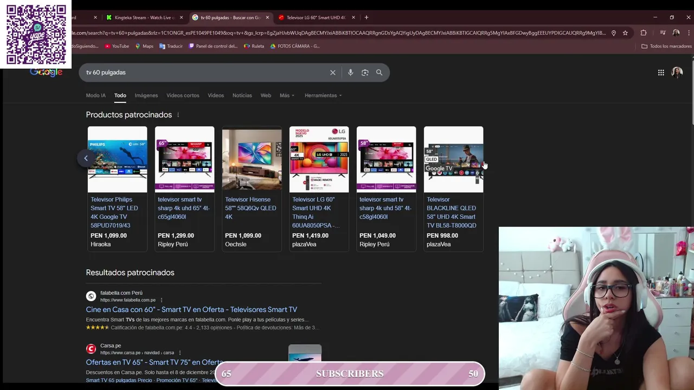Viewport: 694px width, 390px height.
Task: Clear the search box with the X icon
Action: coord(333,73)
